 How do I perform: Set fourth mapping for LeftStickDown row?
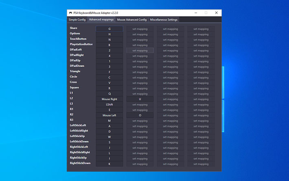click(201, 142)
